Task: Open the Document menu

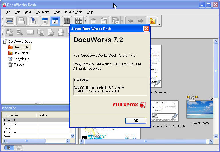Action: pyautogui.click(x=42, y=12)
